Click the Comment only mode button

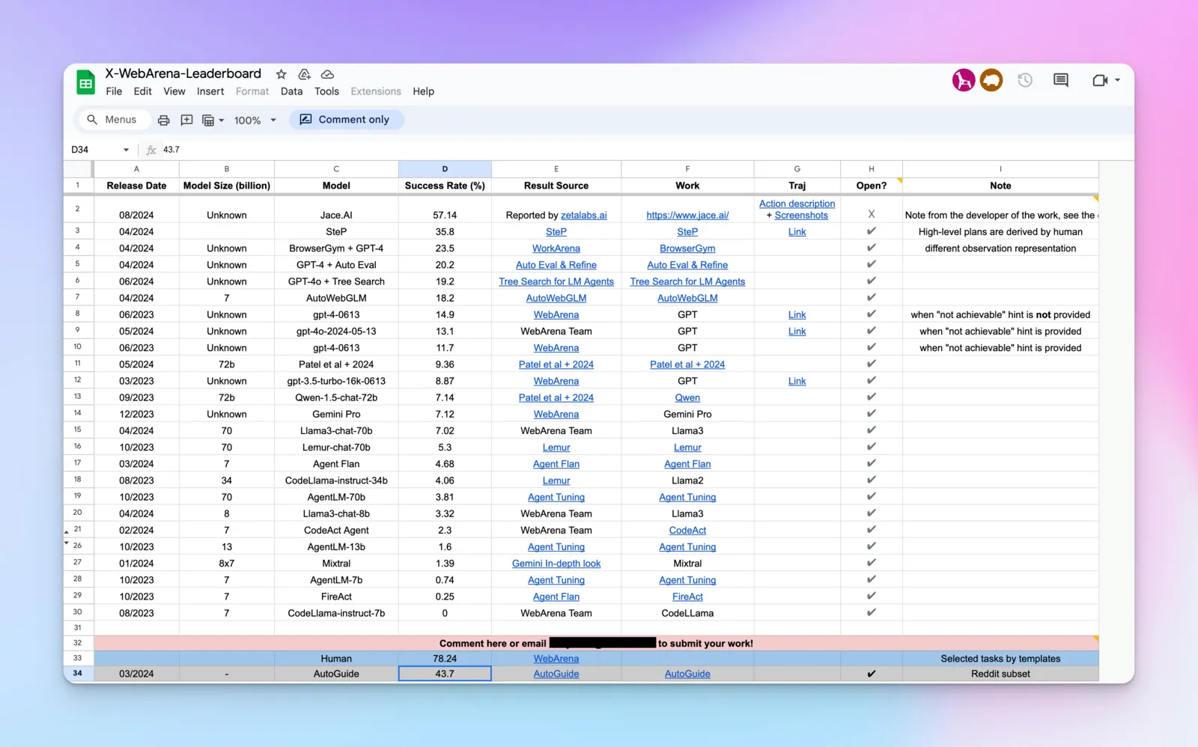[x=346, y=120]
